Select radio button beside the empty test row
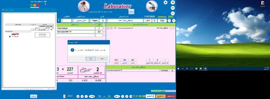270x99 pixels. pyautogui.click(x=103, y=35)
